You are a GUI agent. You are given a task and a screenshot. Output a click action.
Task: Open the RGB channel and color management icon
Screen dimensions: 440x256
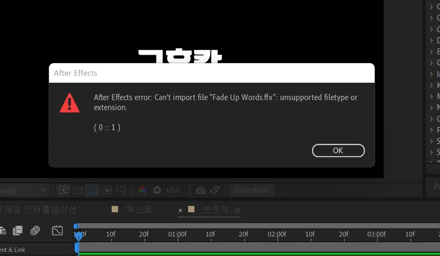click(142, 190)
